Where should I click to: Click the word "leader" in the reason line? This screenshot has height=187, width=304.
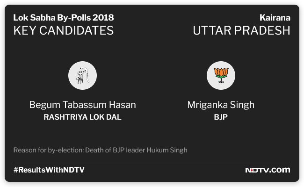136,150
